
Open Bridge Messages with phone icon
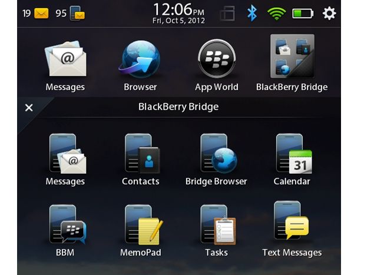coord(68,153)
